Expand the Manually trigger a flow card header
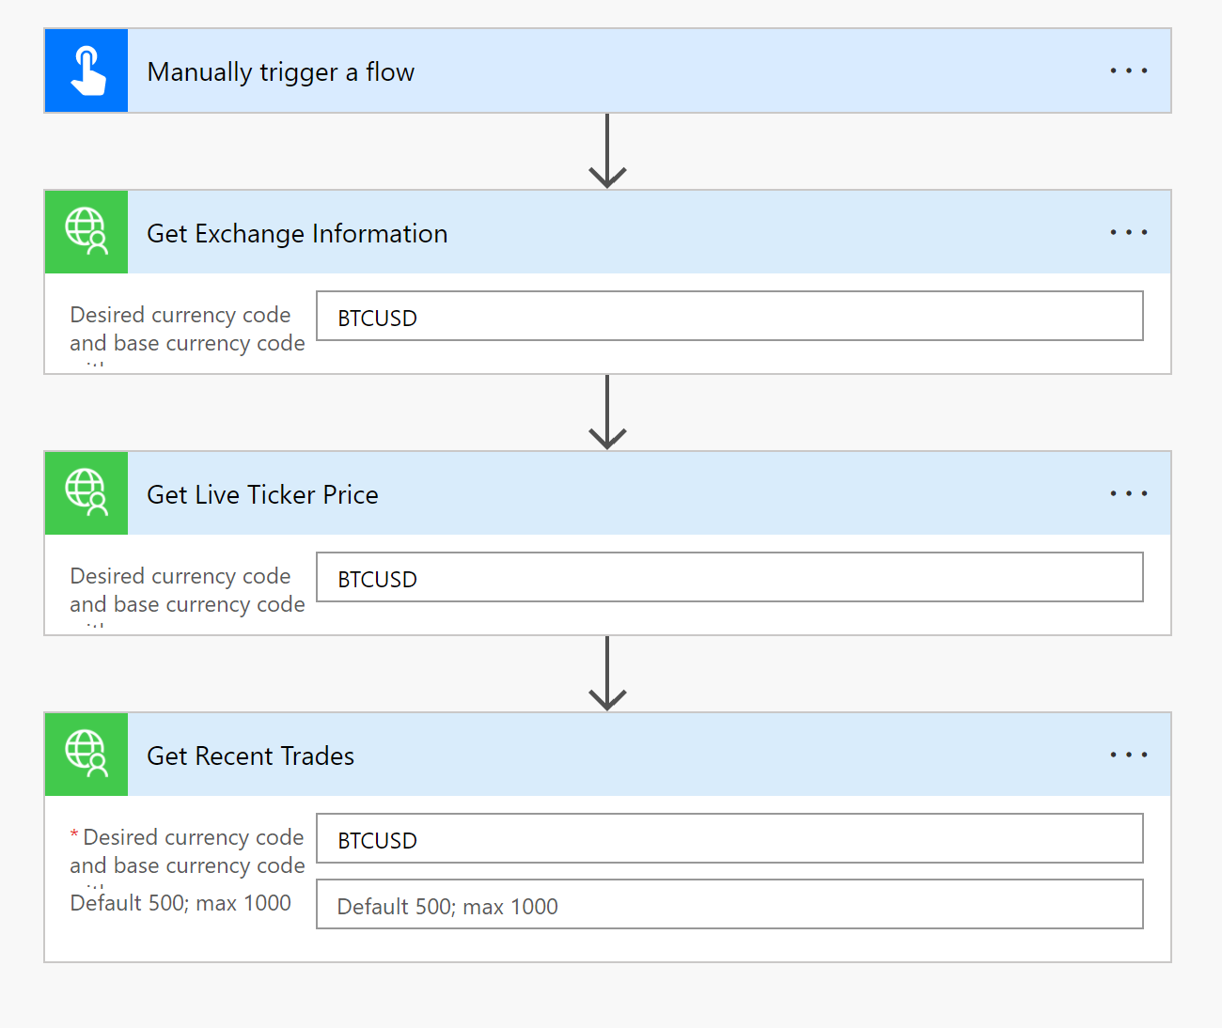 (x=607, y=70)
